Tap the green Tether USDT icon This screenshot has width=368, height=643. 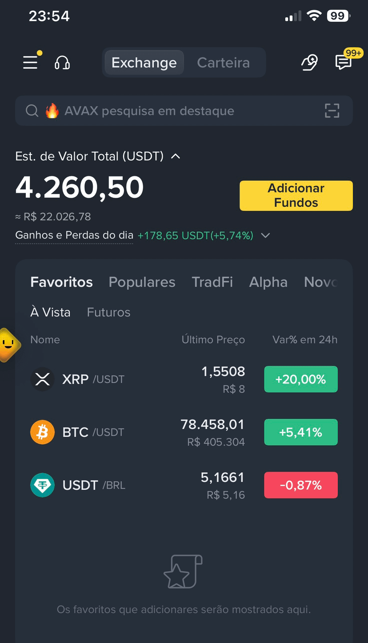42,485
